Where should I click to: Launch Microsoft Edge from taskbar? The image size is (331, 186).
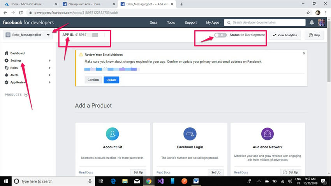click(x=113, y=181)
